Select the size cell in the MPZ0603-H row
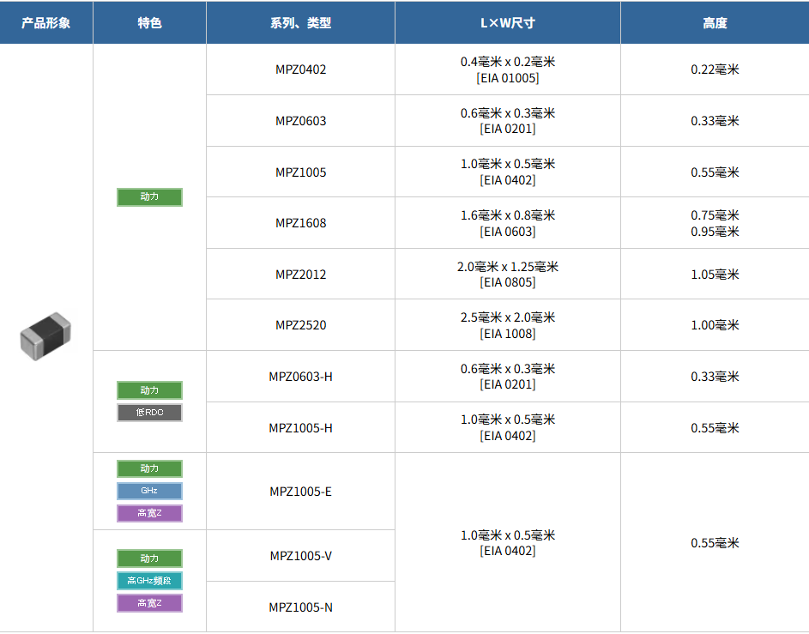This screenshot has height=634, width=809. (x=508, y=377)
